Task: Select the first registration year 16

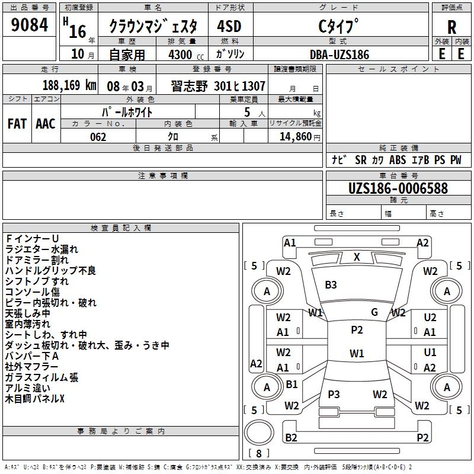Action: pyautogui.click(x=78, y=31)
